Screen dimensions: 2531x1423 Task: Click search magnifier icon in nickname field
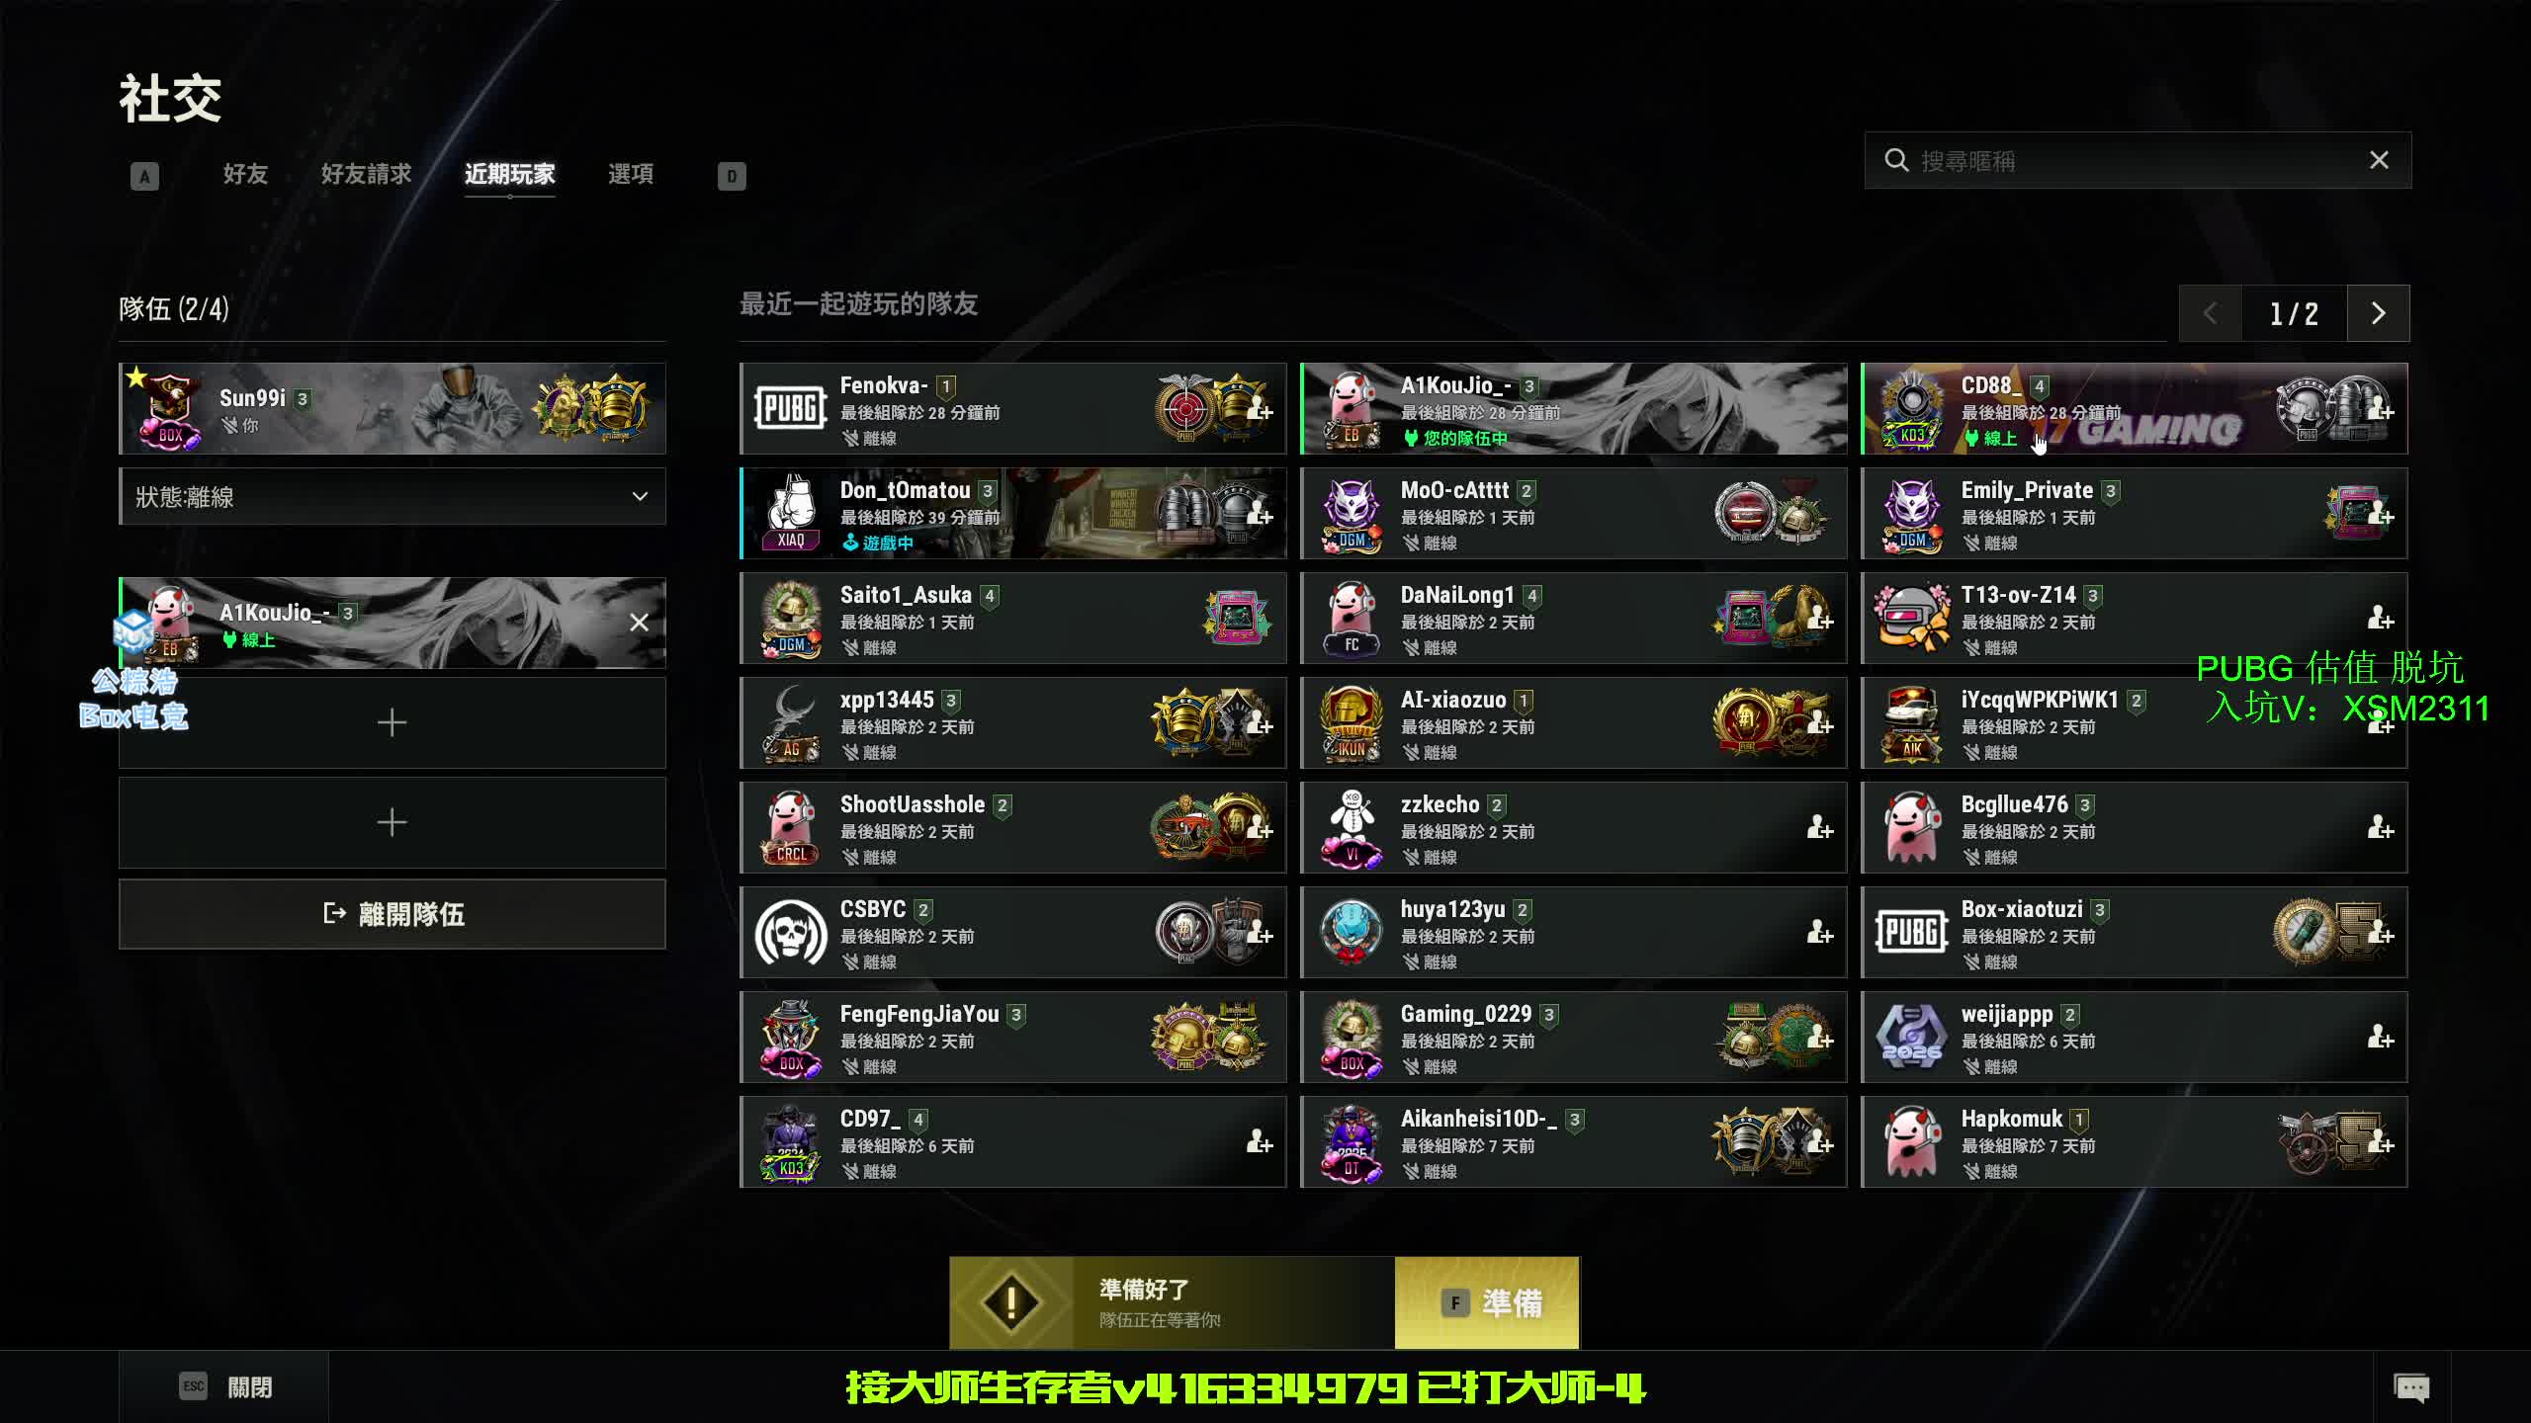[1895, 160]
